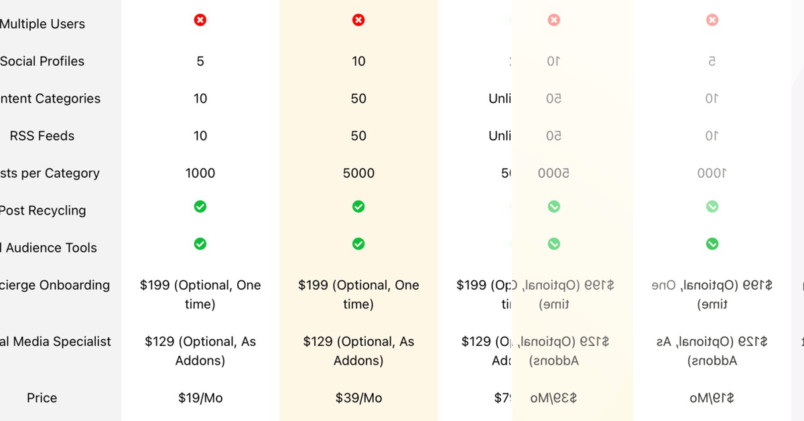Viewport: 804px width, 421px height.
Task: Click the 'Price' row label
Action: click(42, 398)
